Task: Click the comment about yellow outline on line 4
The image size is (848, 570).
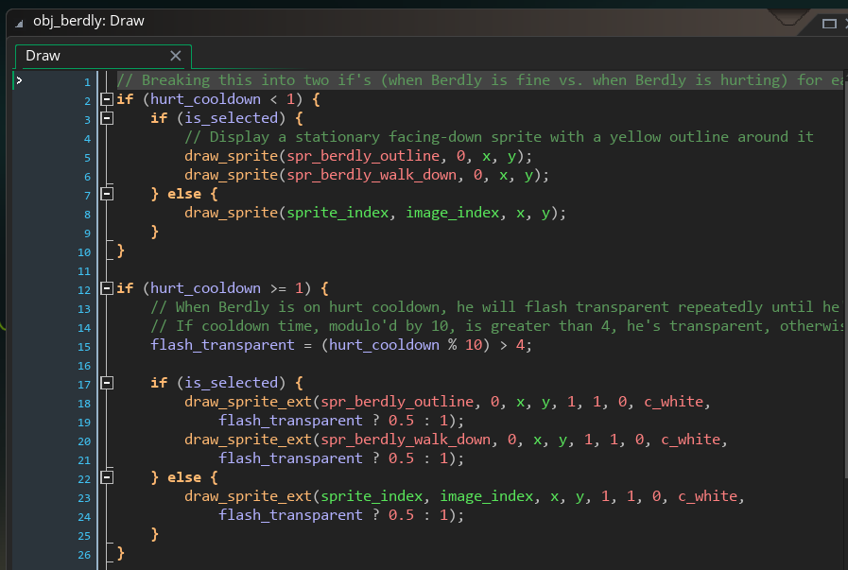Action: tap(498, 137)
